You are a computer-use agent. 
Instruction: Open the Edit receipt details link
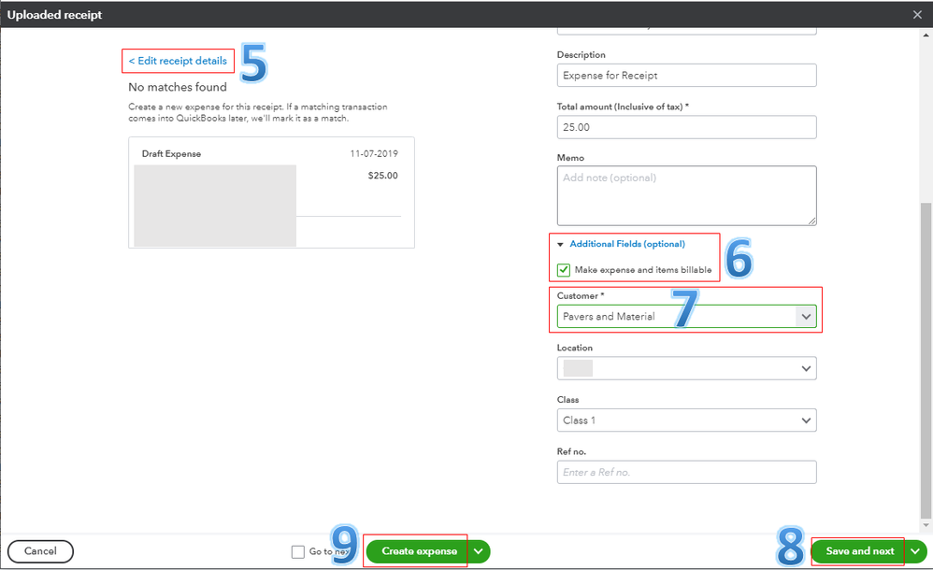[x=178, y=61]
